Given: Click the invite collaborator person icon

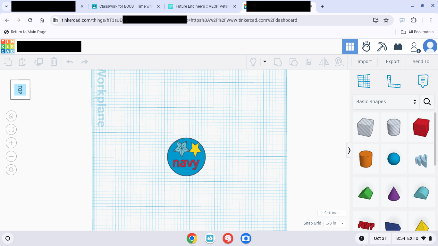Looking at the screenshot, I should point(415,47).
